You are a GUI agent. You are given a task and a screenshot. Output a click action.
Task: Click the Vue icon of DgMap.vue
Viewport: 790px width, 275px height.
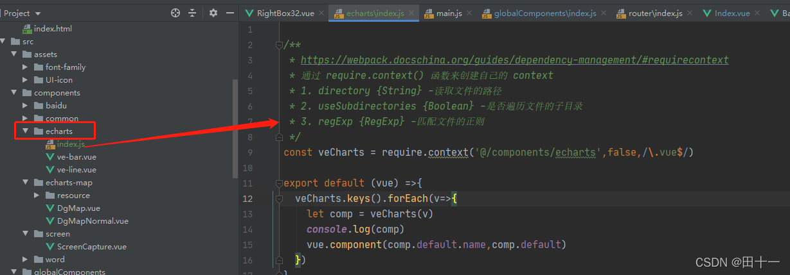50,208
